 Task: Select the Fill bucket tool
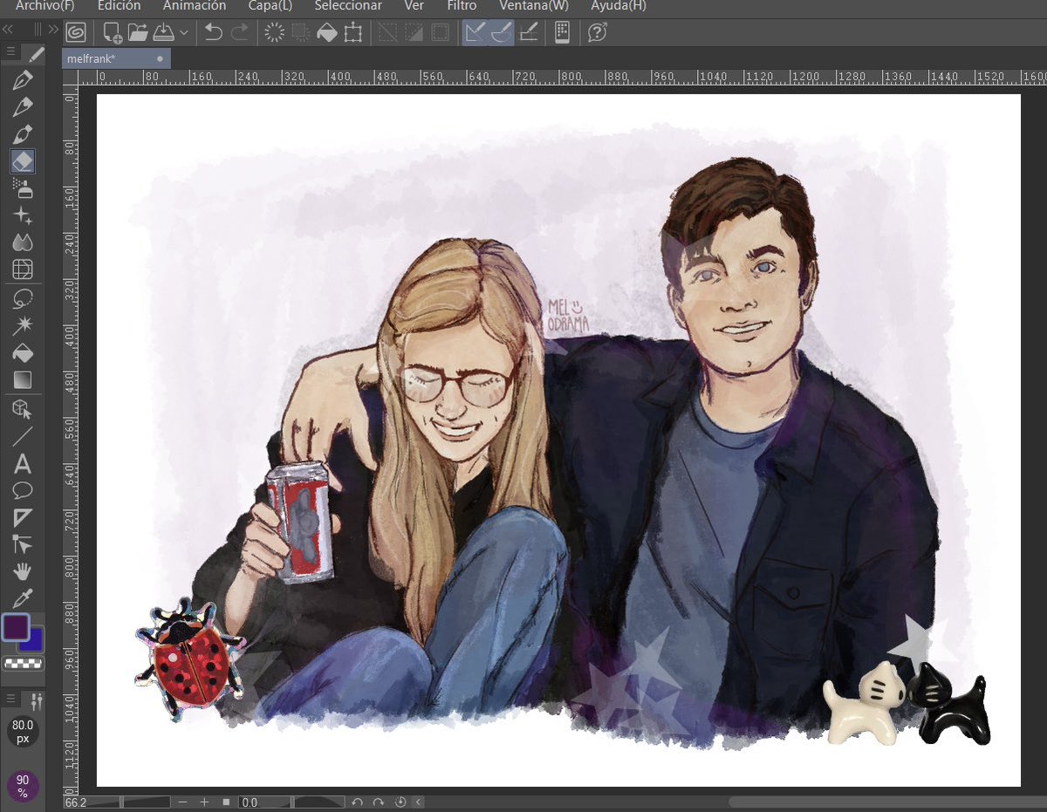point(23,353)
